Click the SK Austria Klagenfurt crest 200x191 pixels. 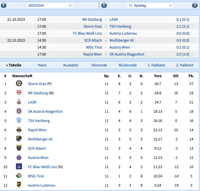click(x=19, y=111)
